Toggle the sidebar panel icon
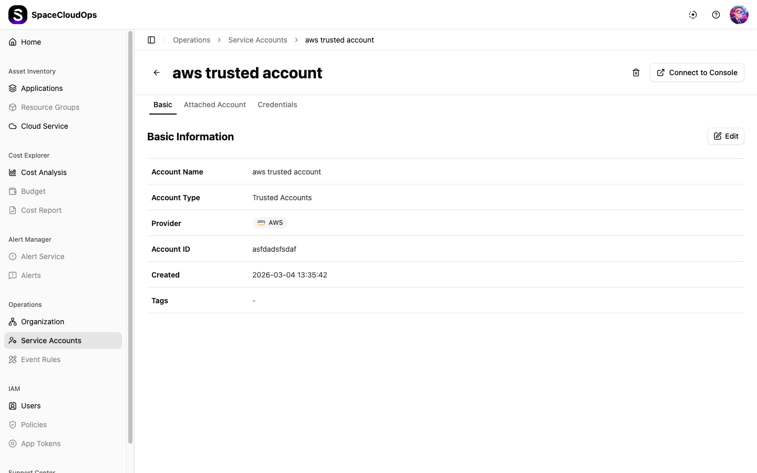This screenshot has height=473, width=757. point(151,40)
